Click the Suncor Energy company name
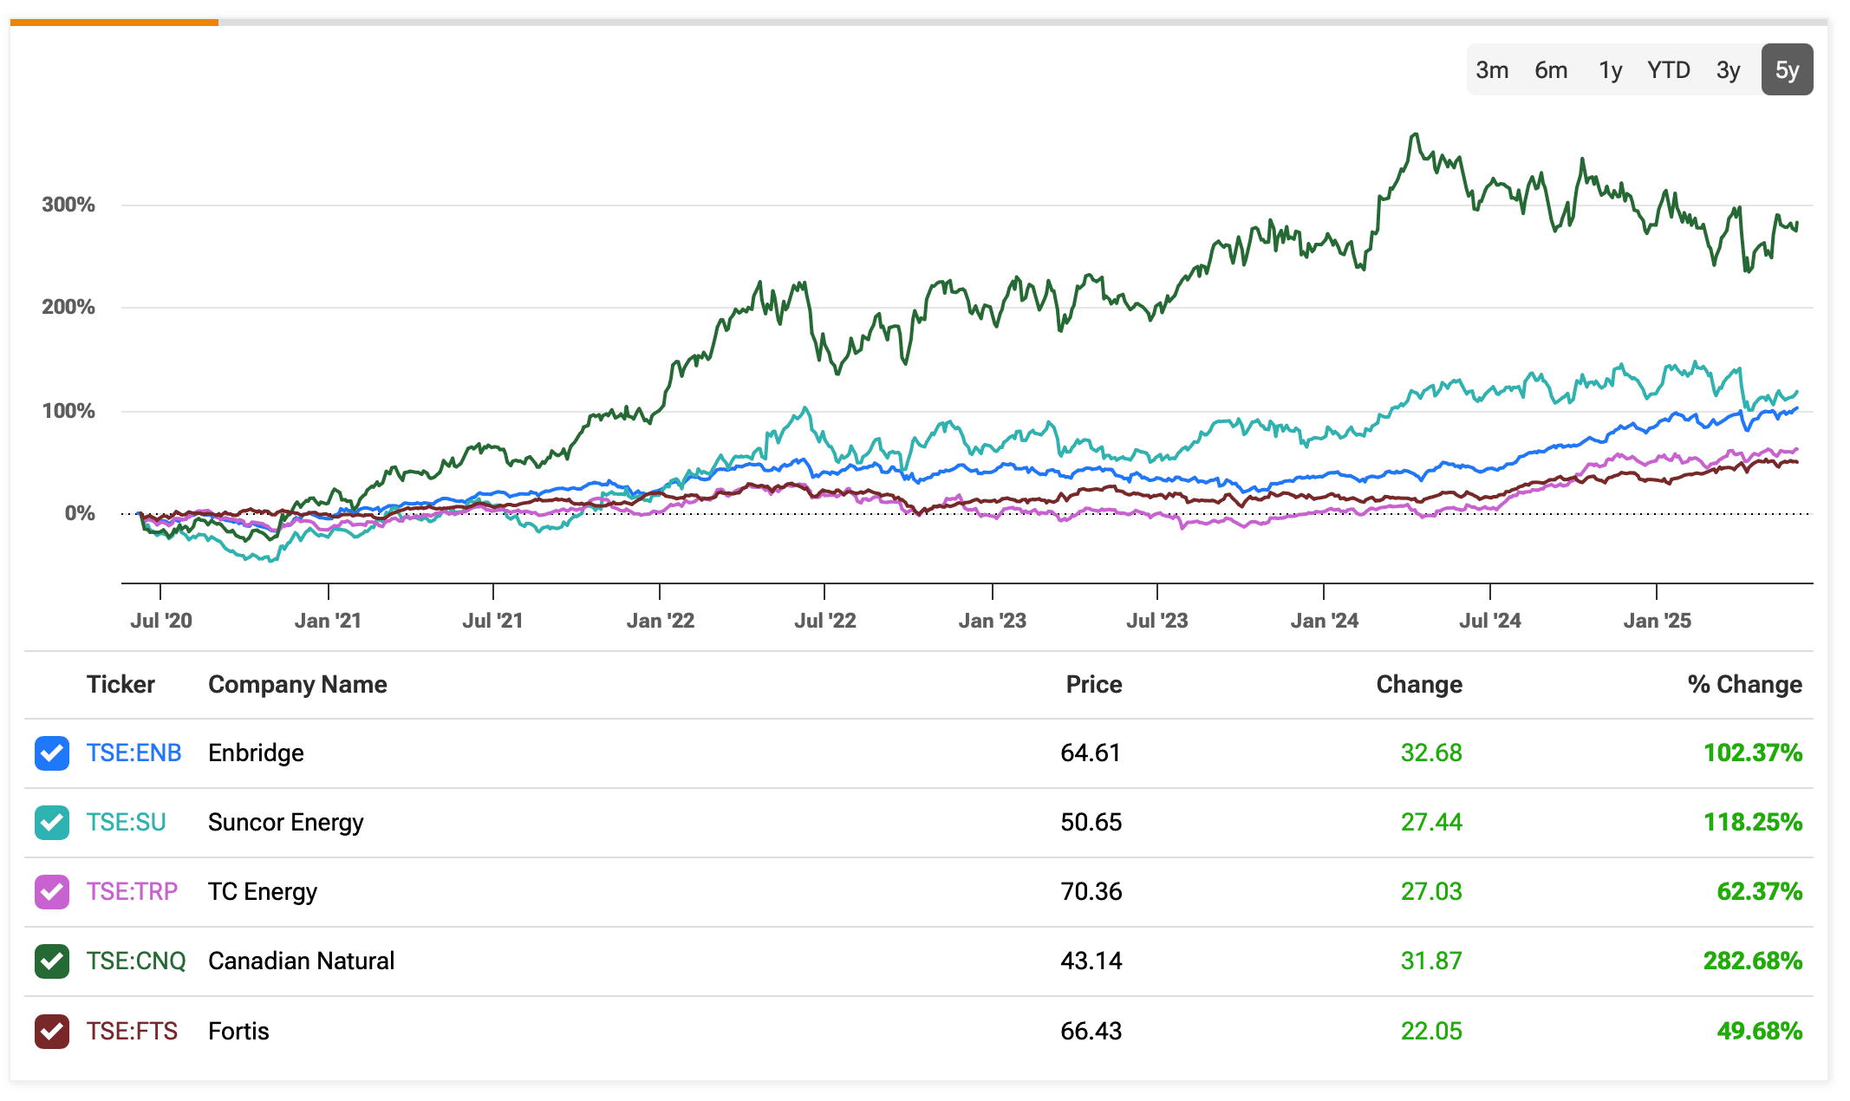Screen dimensions: 1850x1101 click(x=285, y=822)
